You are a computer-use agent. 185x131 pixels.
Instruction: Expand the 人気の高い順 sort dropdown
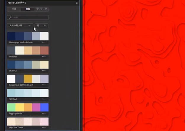[x=20, y=26]
